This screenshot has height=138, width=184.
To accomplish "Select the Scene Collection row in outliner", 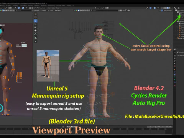I will [x=180, y=10].
